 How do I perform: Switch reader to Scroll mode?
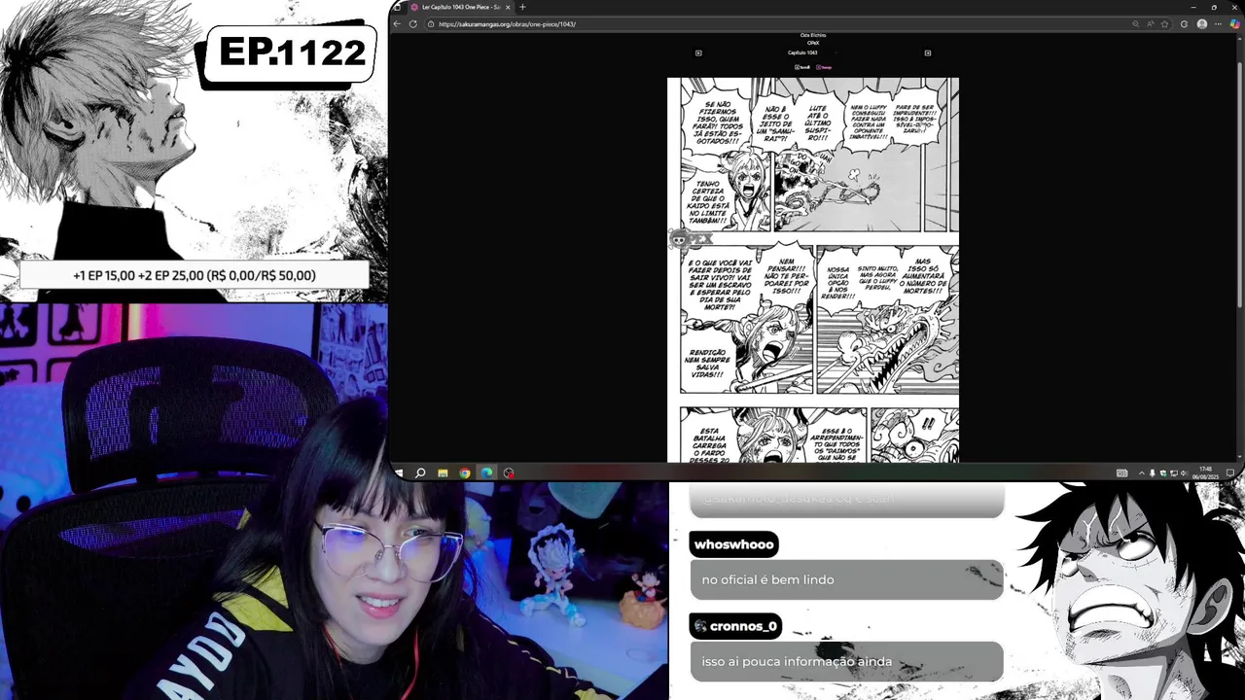click(x=803, y=67)
